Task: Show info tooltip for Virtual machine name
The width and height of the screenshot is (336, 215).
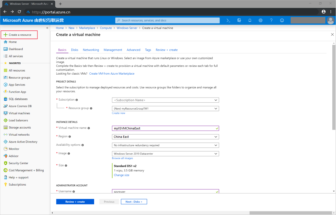Action: coord(89,128)
